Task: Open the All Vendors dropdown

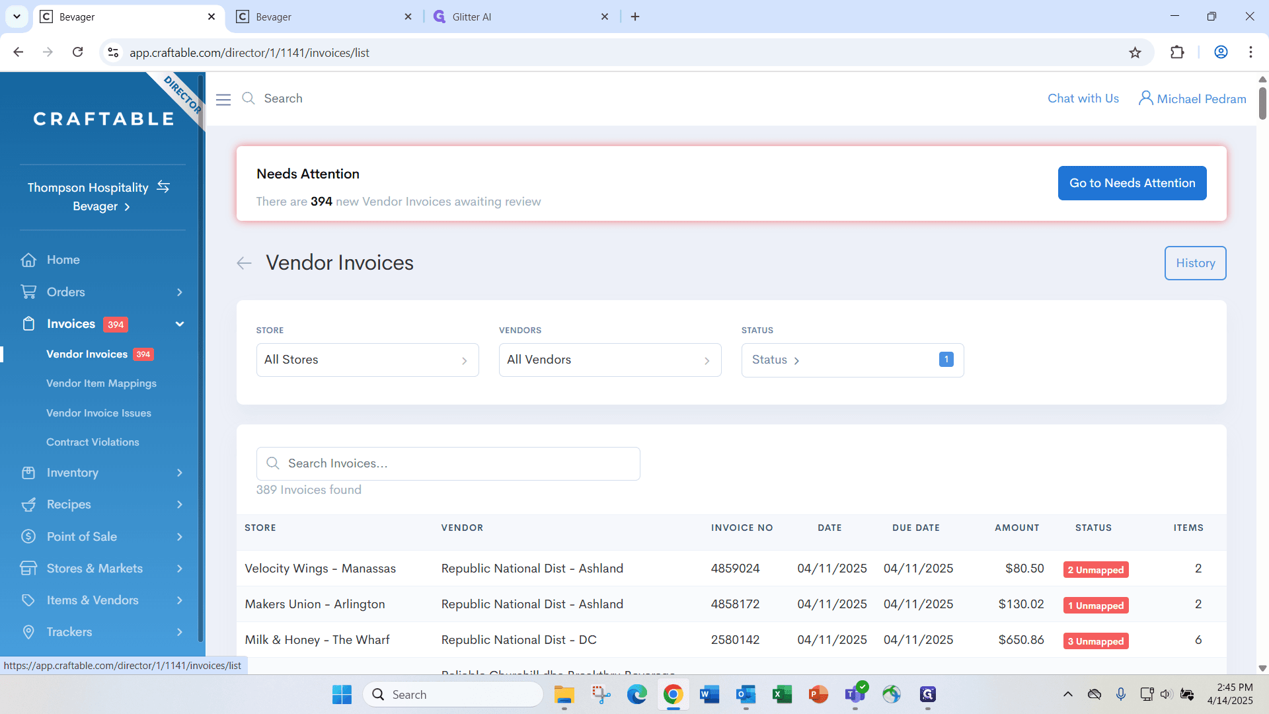Action: pyautogui.click(x=610, y=360)
